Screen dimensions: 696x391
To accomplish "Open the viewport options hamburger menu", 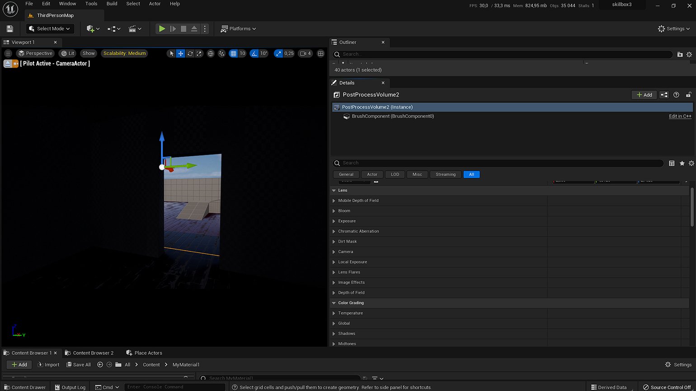I will (x=8, y=53).
